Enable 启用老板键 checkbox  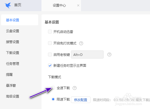[50, 55]
